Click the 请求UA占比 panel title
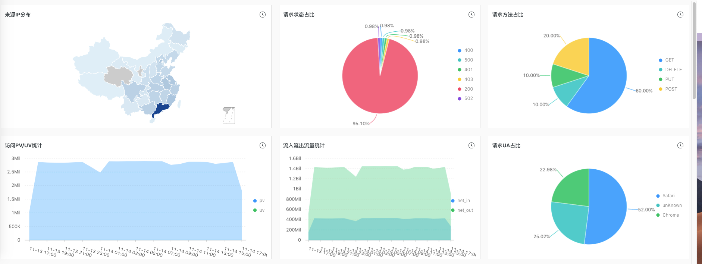702x264 pixels. click(506, 145)
